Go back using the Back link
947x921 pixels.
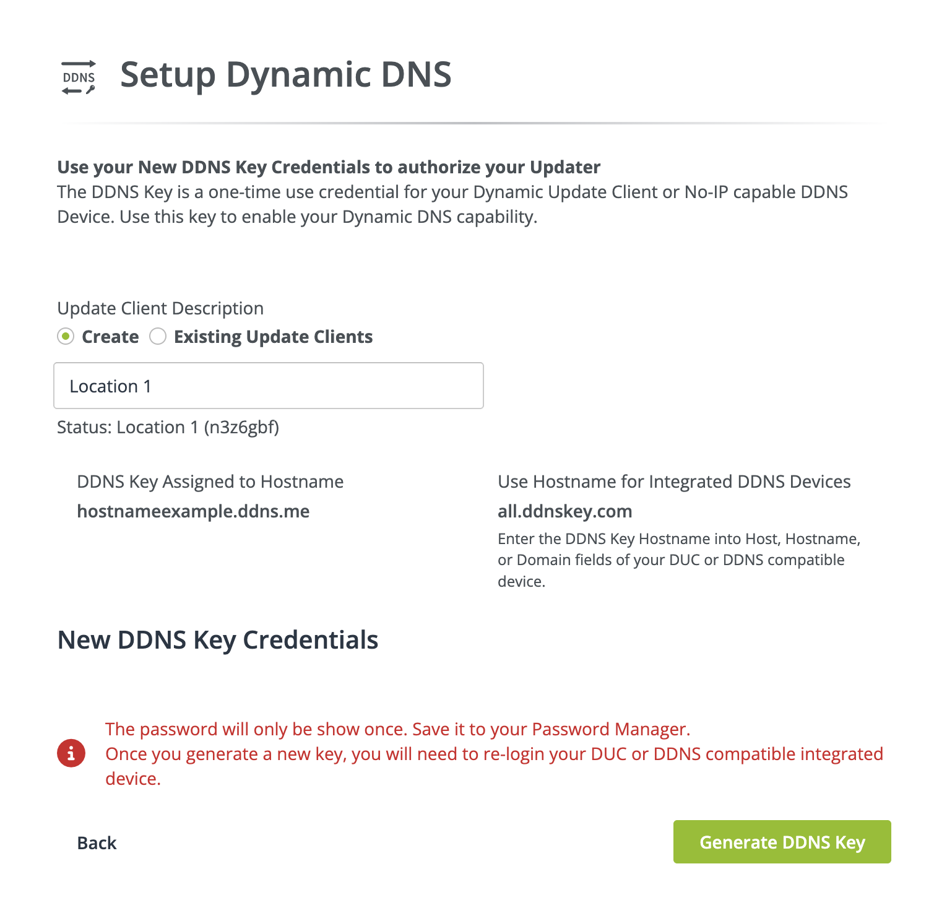click(x=97, y=842)
